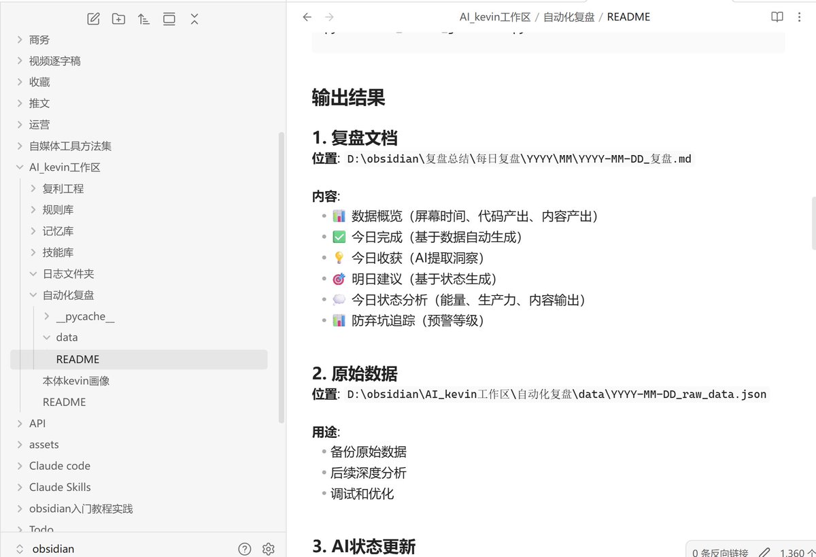Click the raw_data.json path code text
816x557 pixels.
pyautogui.click(x=556, y=394)
